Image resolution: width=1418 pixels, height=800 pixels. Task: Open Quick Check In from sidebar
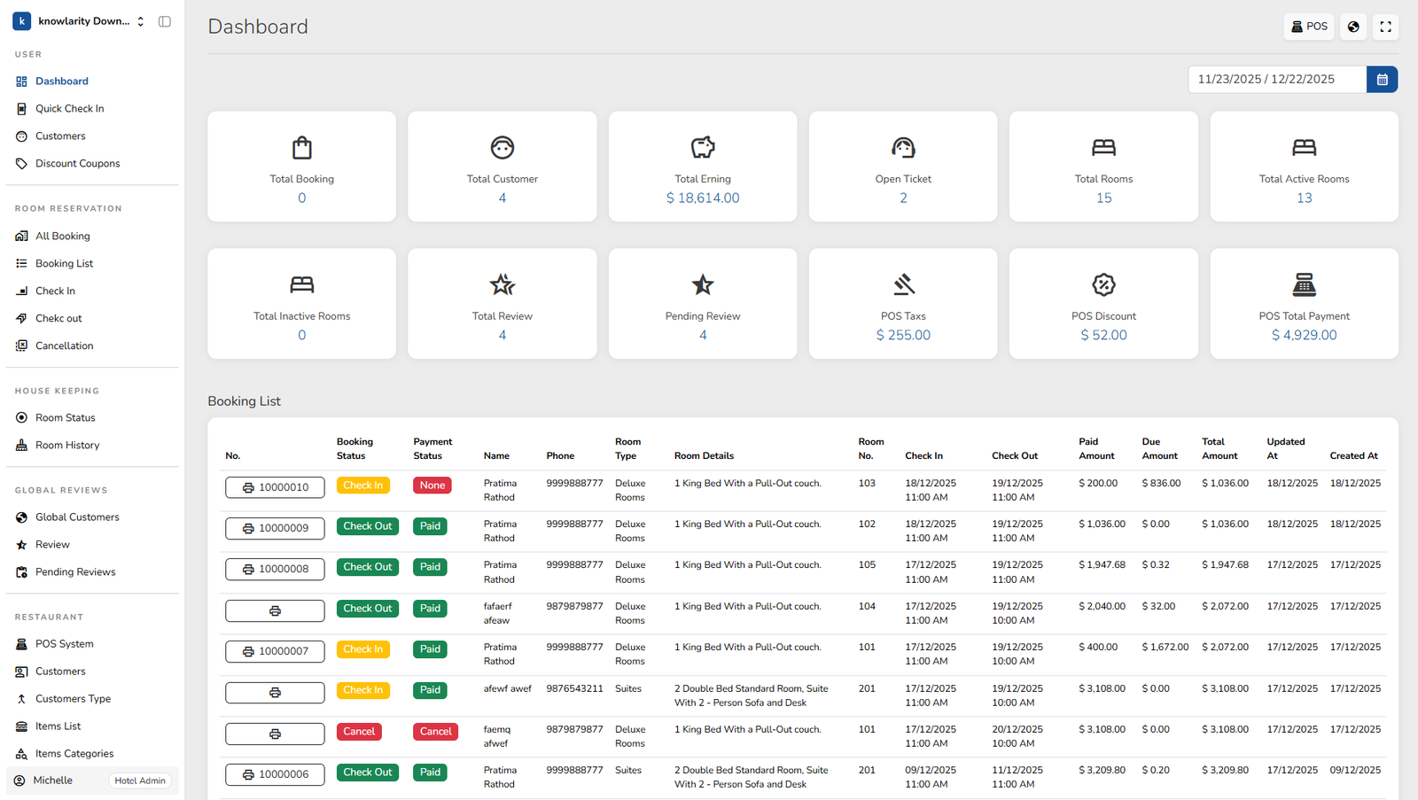pos(69,109)
